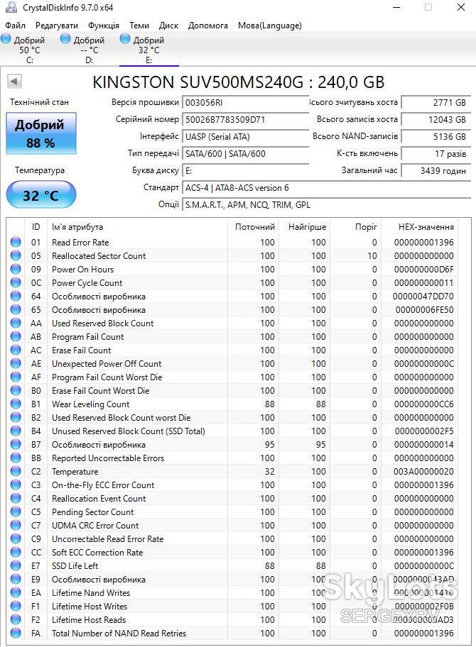
Task: Click the status orb beside Read Error Rate
Action: (16, 242)
